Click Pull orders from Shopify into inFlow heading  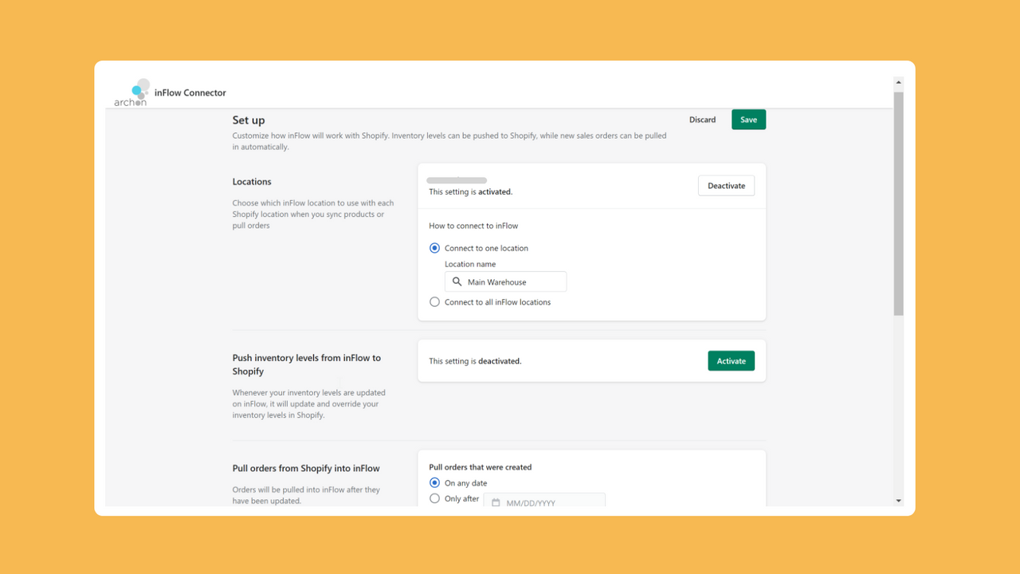coord(306,469)
